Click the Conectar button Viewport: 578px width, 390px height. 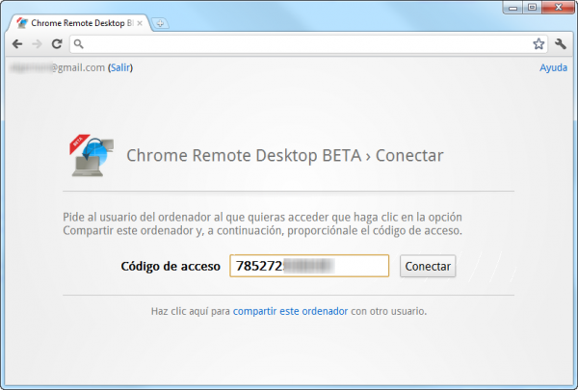coord(428,266)
